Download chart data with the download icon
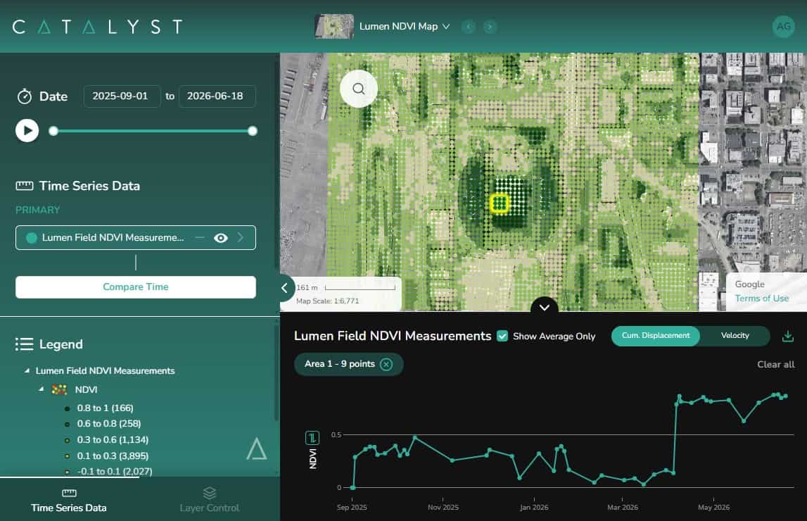Screen dimensions: 807x521 coord(787,336)
